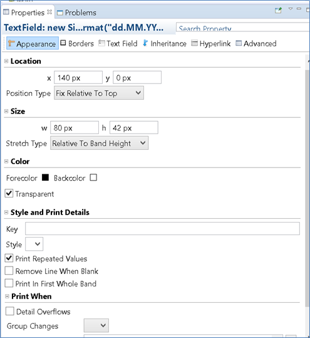Uncheck the Transparent checkbox
Image resolution: width=310 pixels, height=338 pixels.
(x=9, y=193)
